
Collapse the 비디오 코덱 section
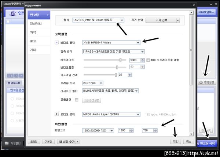click(x=56, y=42)
